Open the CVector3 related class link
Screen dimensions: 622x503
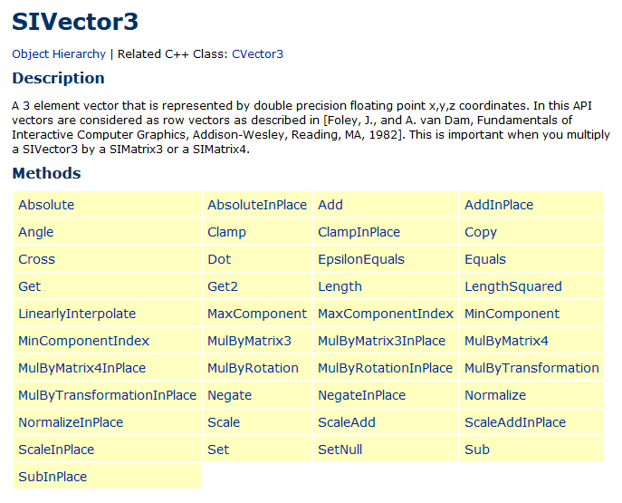(x=257, y=54)
